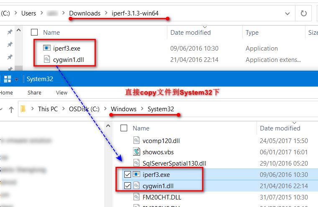This screenshot has width=318, height=207.
Task: Uncheck the iperf3.exe checkbox in System32
Action: (x=128, y=174)
